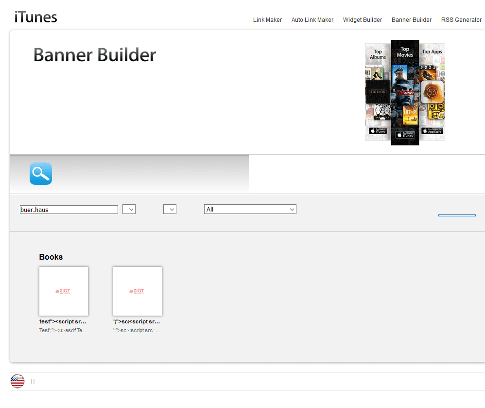Click the blue magnifying glass search icon
Image resolution: width=485 pixels, height=408 pixels.
41,174
